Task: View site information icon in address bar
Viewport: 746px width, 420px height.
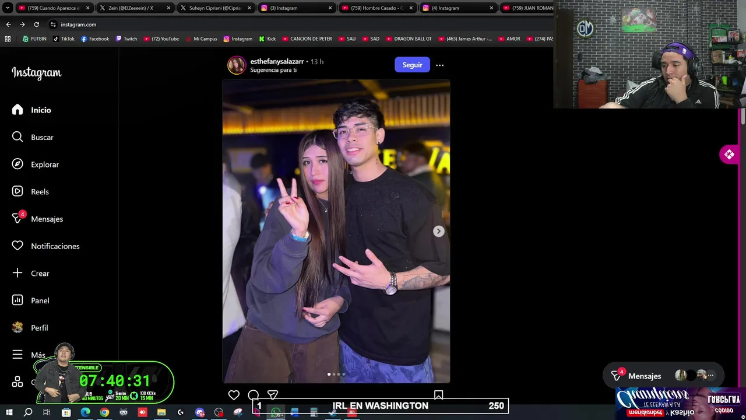Action: click(53, 24)
